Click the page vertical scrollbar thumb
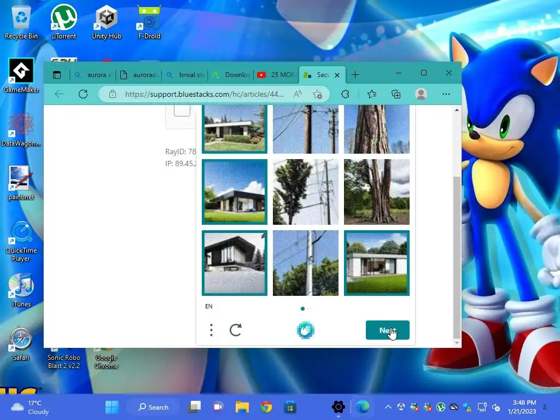The image size is (560, 420). click(x=457, y=256)
